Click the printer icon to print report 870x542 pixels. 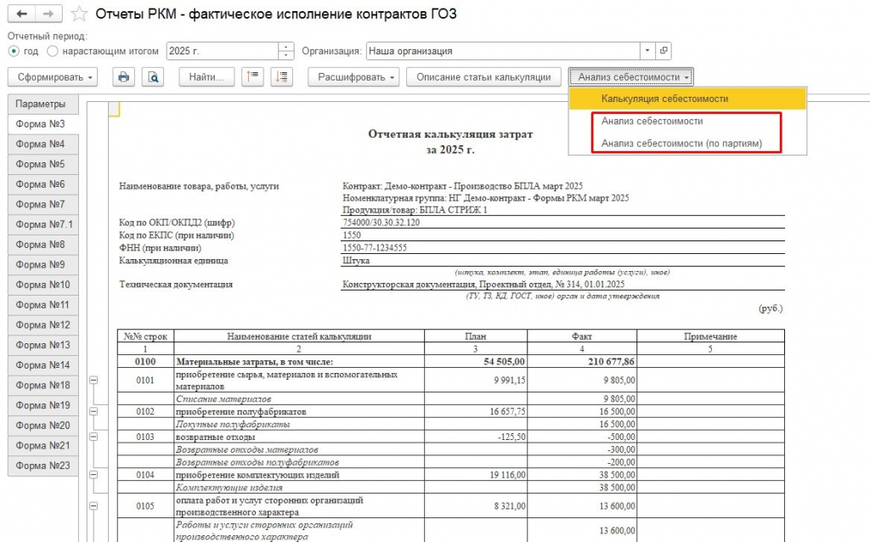123,77
